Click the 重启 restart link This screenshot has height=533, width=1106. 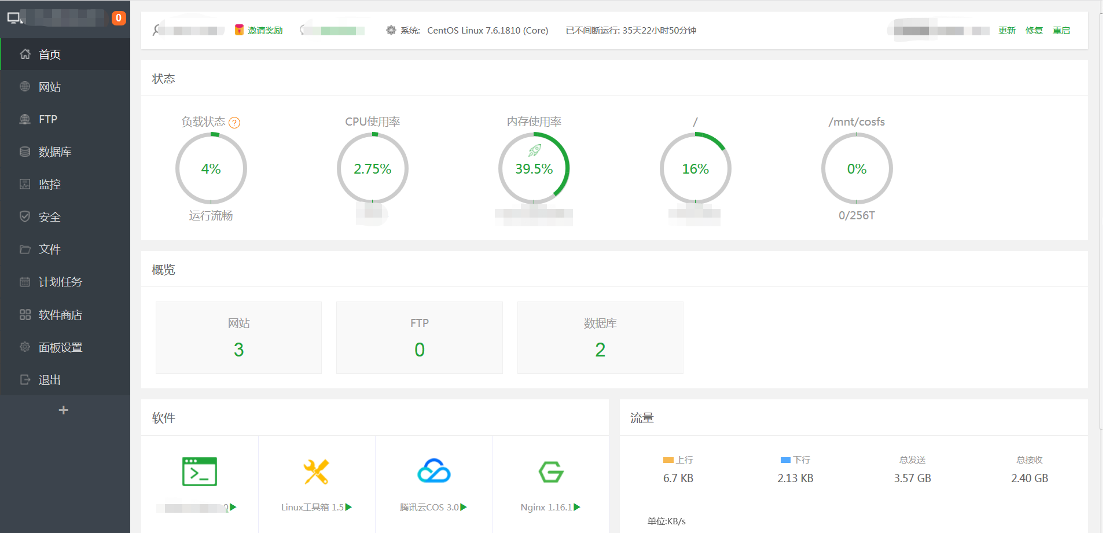click(1061, 31)
